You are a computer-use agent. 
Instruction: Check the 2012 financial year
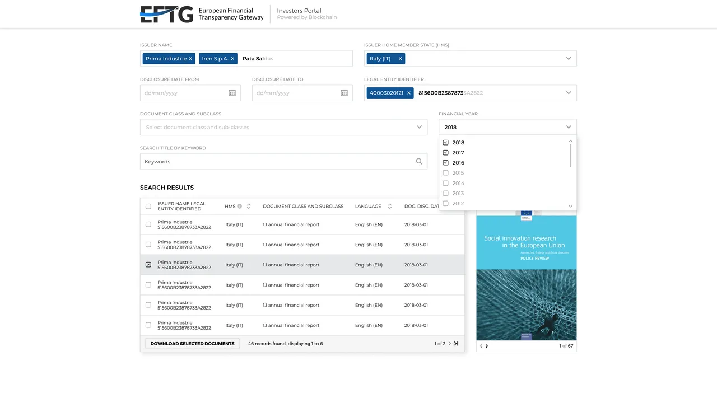[x=445, y=203]
